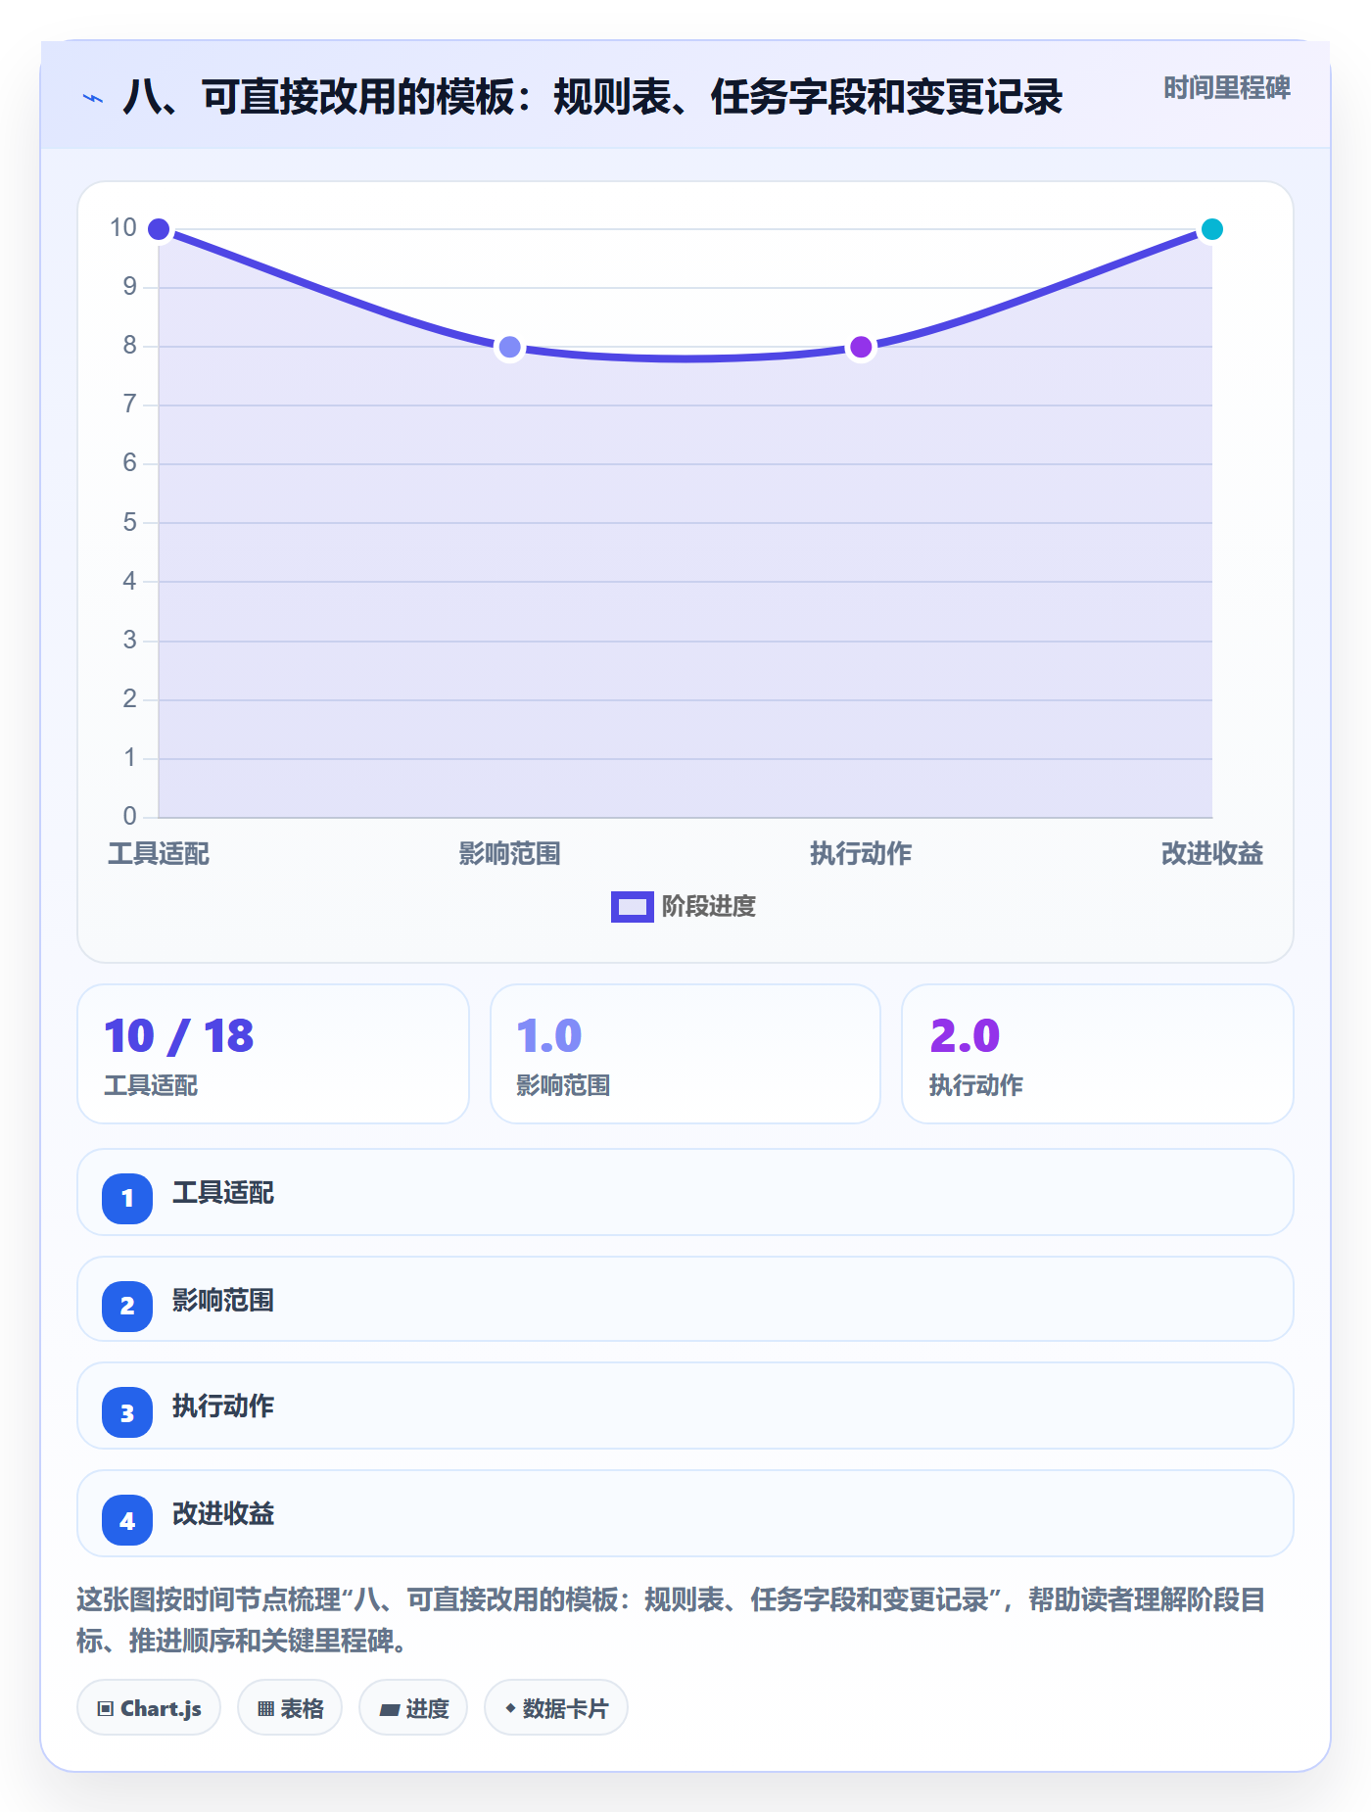
Task: Click the 表格 tag chip
Action: (x=290, y=1708)
